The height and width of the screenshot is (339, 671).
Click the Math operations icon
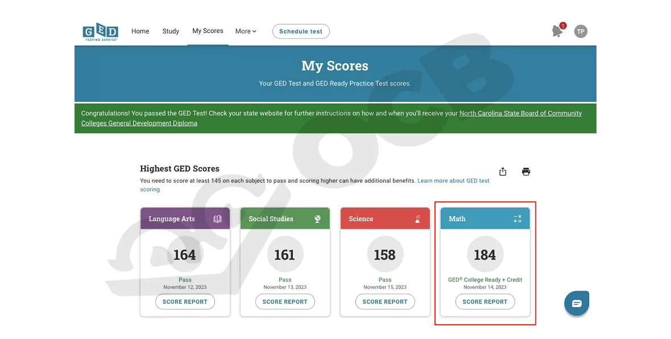517,219
